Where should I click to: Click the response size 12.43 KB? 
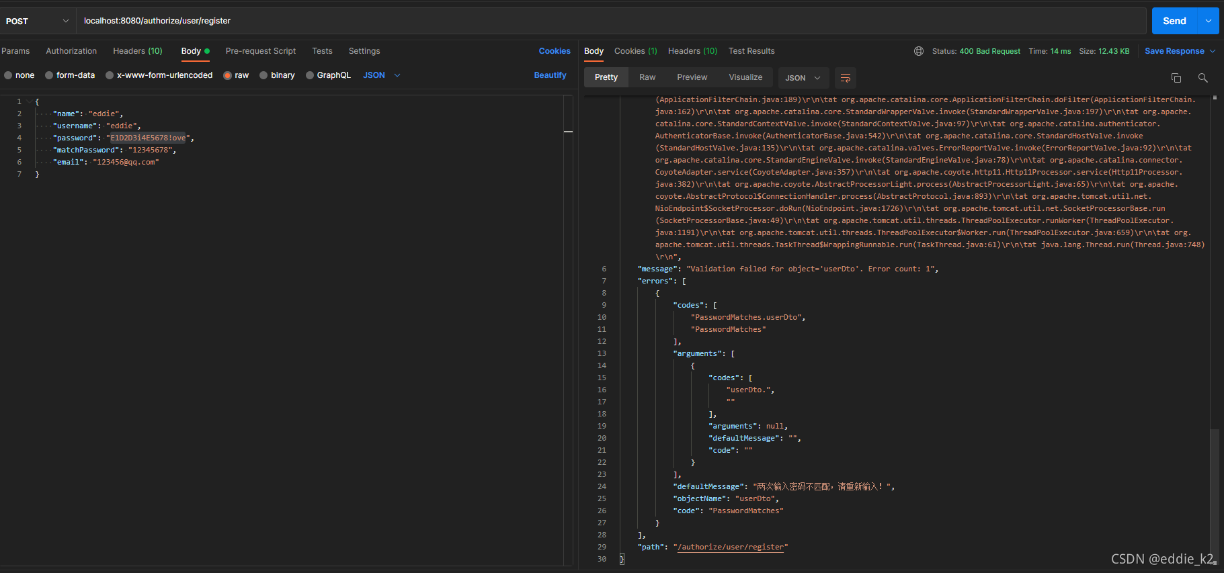tap(1114, 51)
